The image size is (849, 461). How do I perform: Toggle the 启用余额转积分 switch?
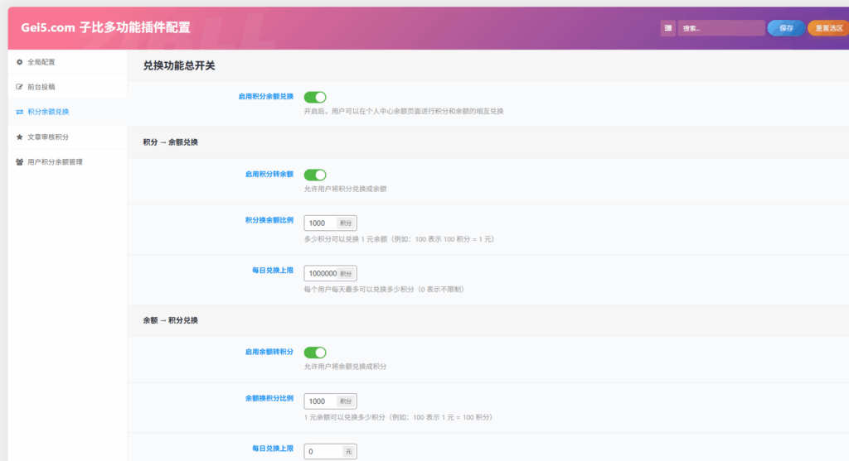(315, 353)
